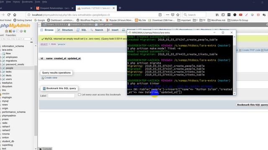Open the browser History menu
This screenshot has height=150, width=268.
(16, 2)
